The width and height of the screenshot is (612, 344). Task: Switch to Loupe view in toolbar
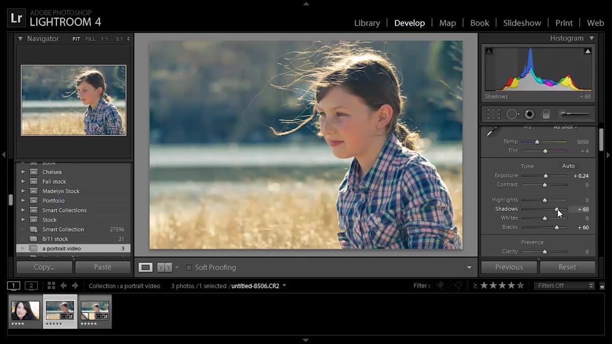click(x=146, y=267)
